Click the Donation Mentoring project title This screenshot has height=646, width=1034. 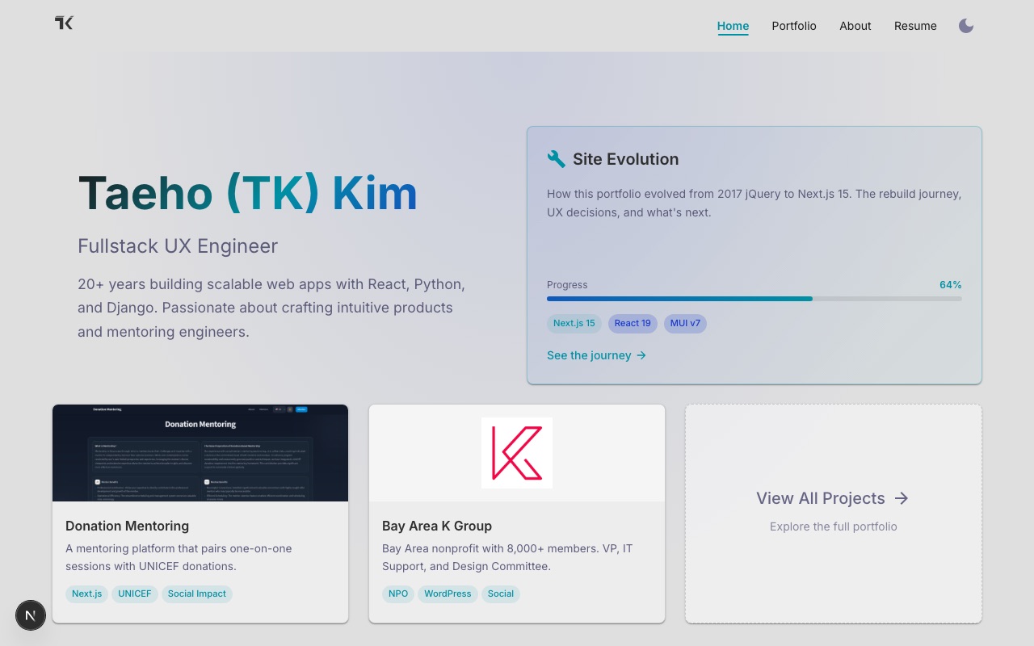[x=128, y=526]
